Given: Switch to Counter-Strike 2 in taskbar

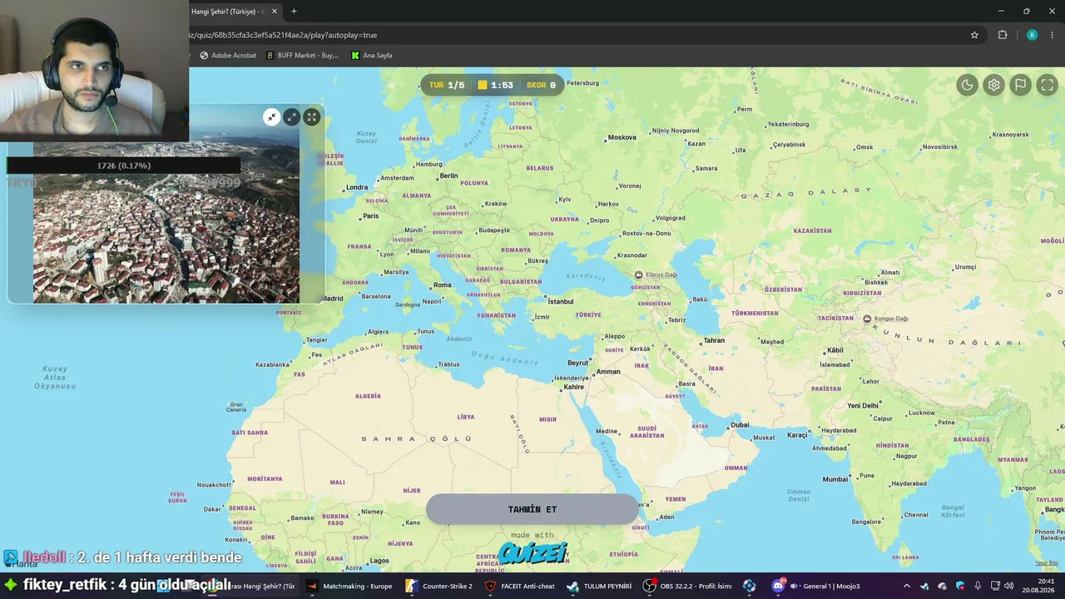Looking at the screenshot, I should coord(438,586).
